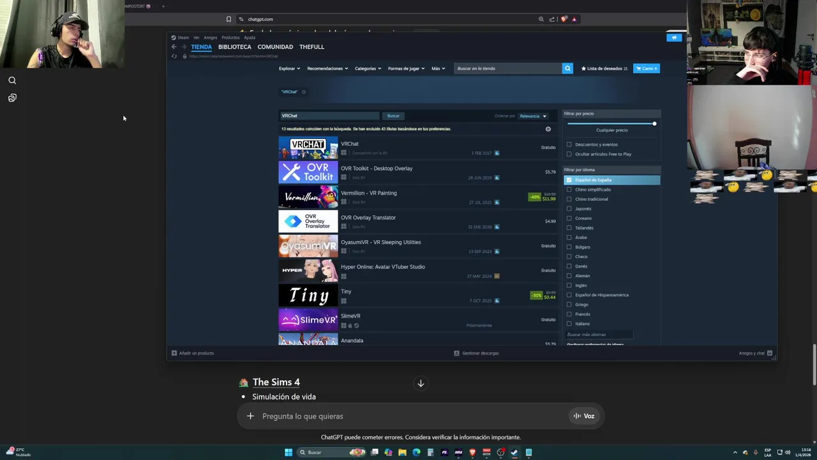Open OVR Toolkit - Desktop Overlay result
The image size is (817, 460).
pyautogui.click(x=417, y=172)
